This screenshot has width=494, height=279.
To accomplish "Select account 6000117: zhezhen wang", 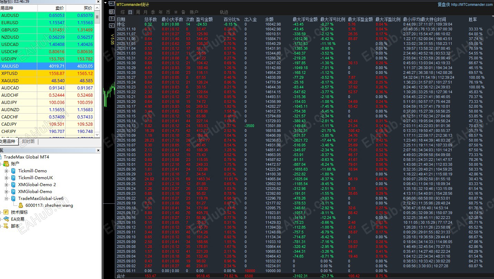I will tap(49, 205).
